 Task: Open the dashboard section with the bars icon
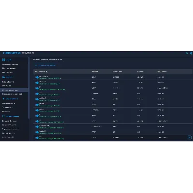(7, 60)
